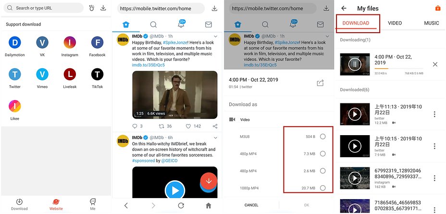Viewport: 446px width, 214px height.
Task: Open more options for 71865456 file
Action: 434,209
